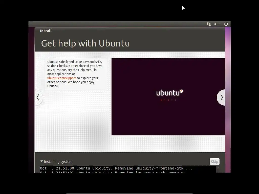Select the 'Removing ubiquity-frontend-gtk' log line
259x194 pixels.
tap(116, 168)
